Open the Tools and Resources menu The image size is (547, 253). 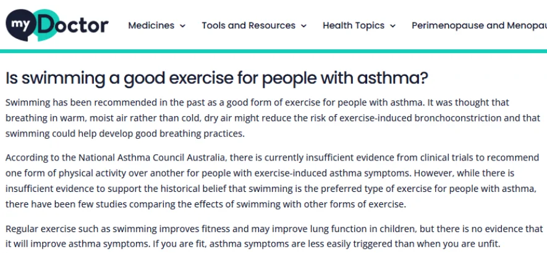tap(248, 25)
